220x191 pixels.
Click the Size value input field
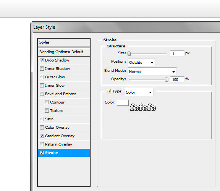click(x=177, y=53)
